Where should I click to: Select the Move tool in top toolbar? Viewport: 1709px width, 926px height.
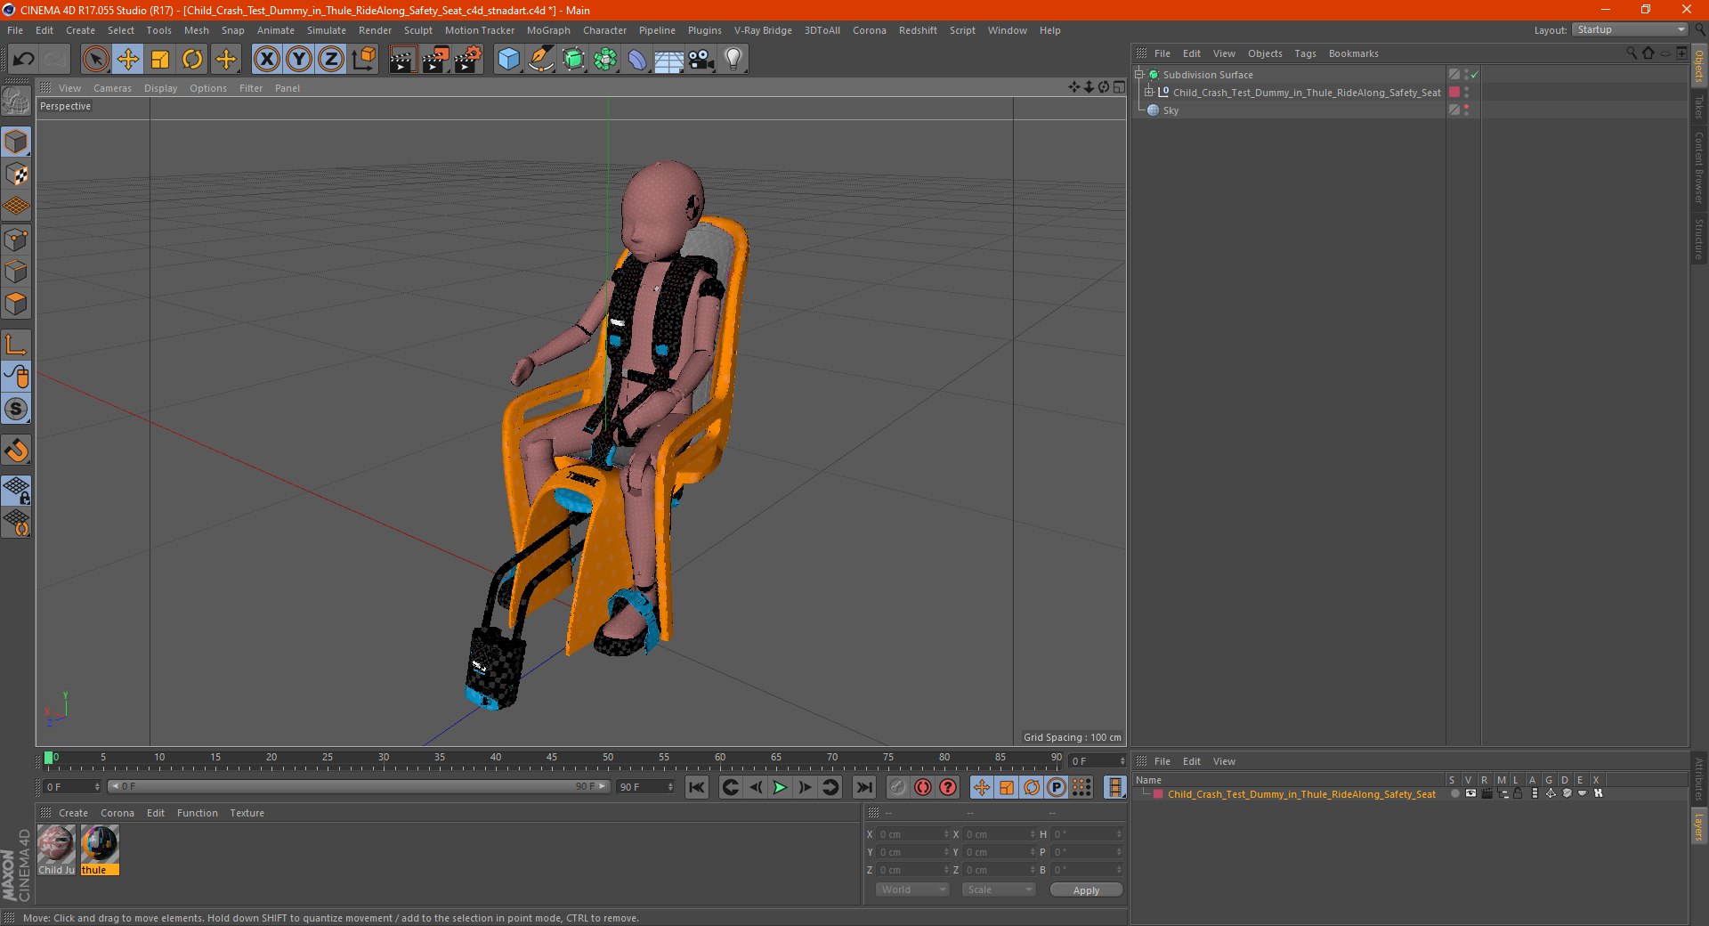128,60
